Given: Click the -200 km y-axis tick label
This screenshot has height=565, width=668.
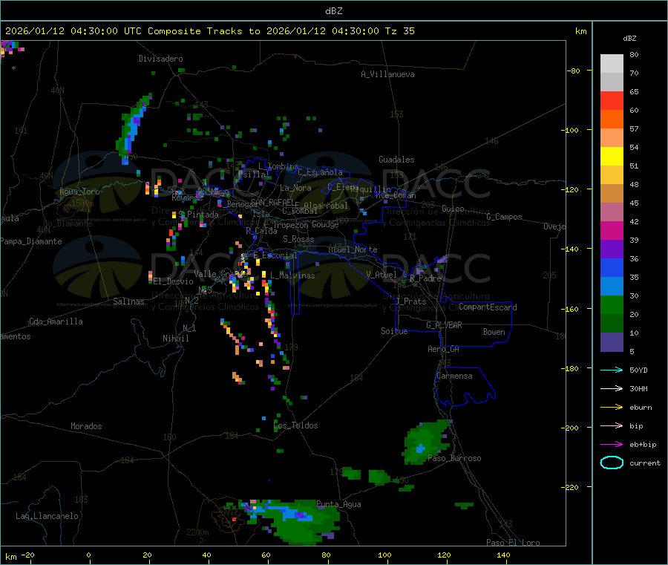Looking at the screenshot, I should click(x=569, y=428).
